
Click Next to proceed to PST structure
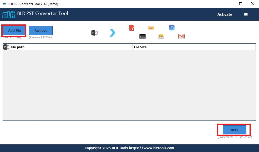(x=234, y=130)
